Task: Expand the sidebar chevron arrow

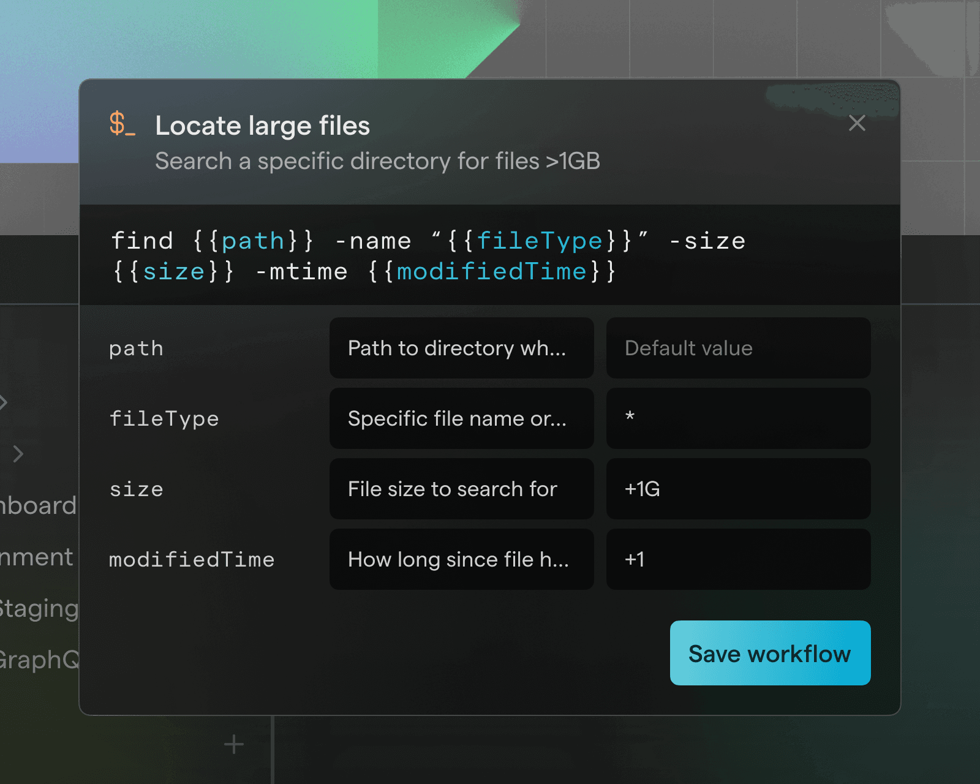Action: click(x=18, y=454)
